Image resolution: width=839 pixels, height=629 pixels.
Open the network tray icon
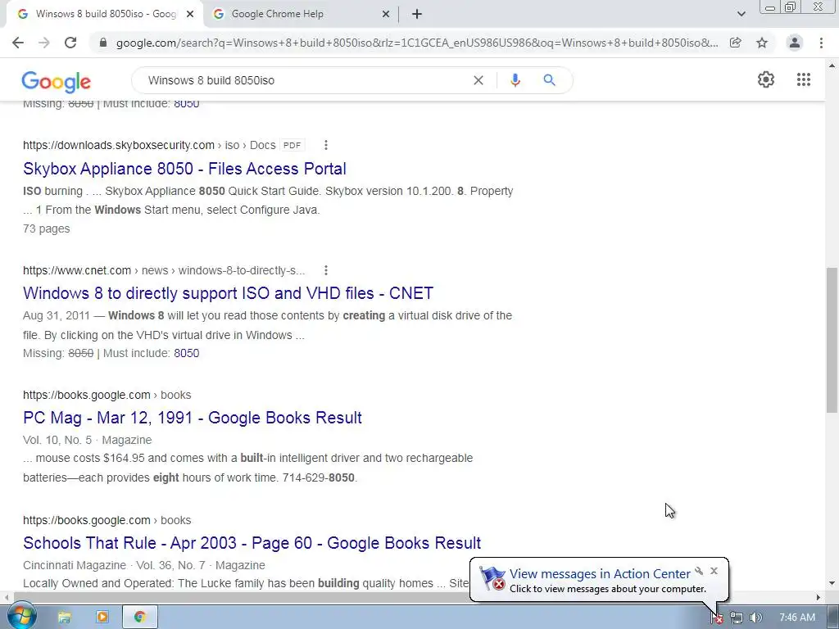tap(737, 618)
